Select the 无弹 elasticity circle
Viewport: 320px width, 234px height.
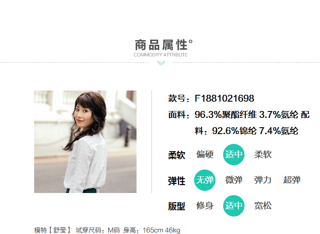click(x=205, y=180)
